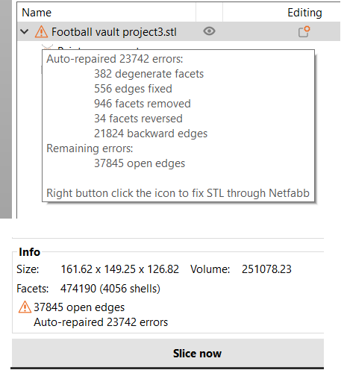This screenshot has width=347, height=373.
Task: Click Auto-repaired 23742 errors text in Info
Action: (x=101, y=322)
